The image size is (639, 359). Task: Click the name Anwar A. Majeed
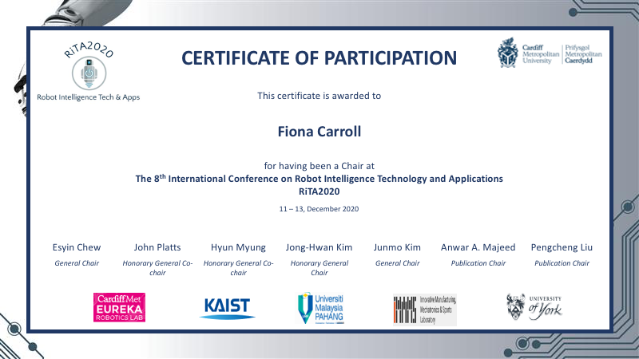pos(478,247)
